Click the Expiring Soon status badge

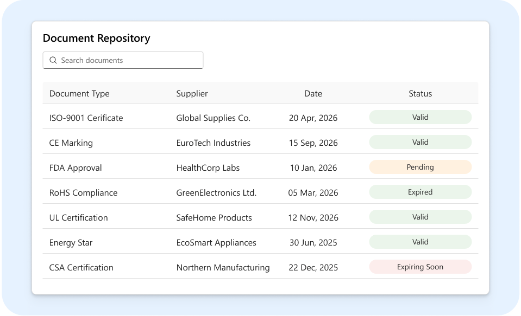pos(420,267)
